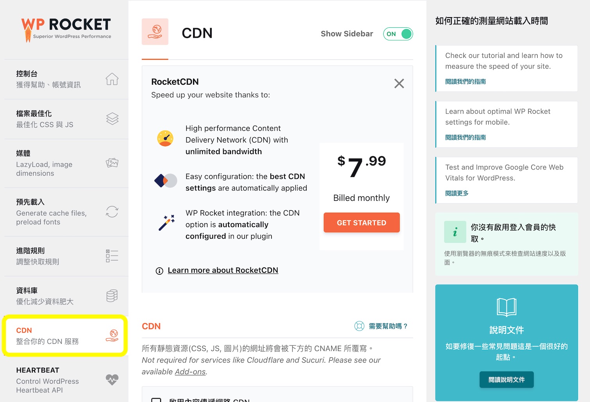Click 閱讀更多 under Core Web Vitals
590x402 pixels.
pos(457,193)
